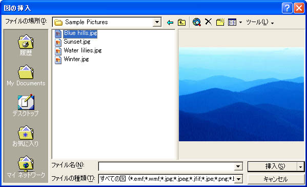The height and width of the screenshot is (187, 307).
Task: Expand the ファイルの種類 file type dropdown
Action: (x=238, y=179)
